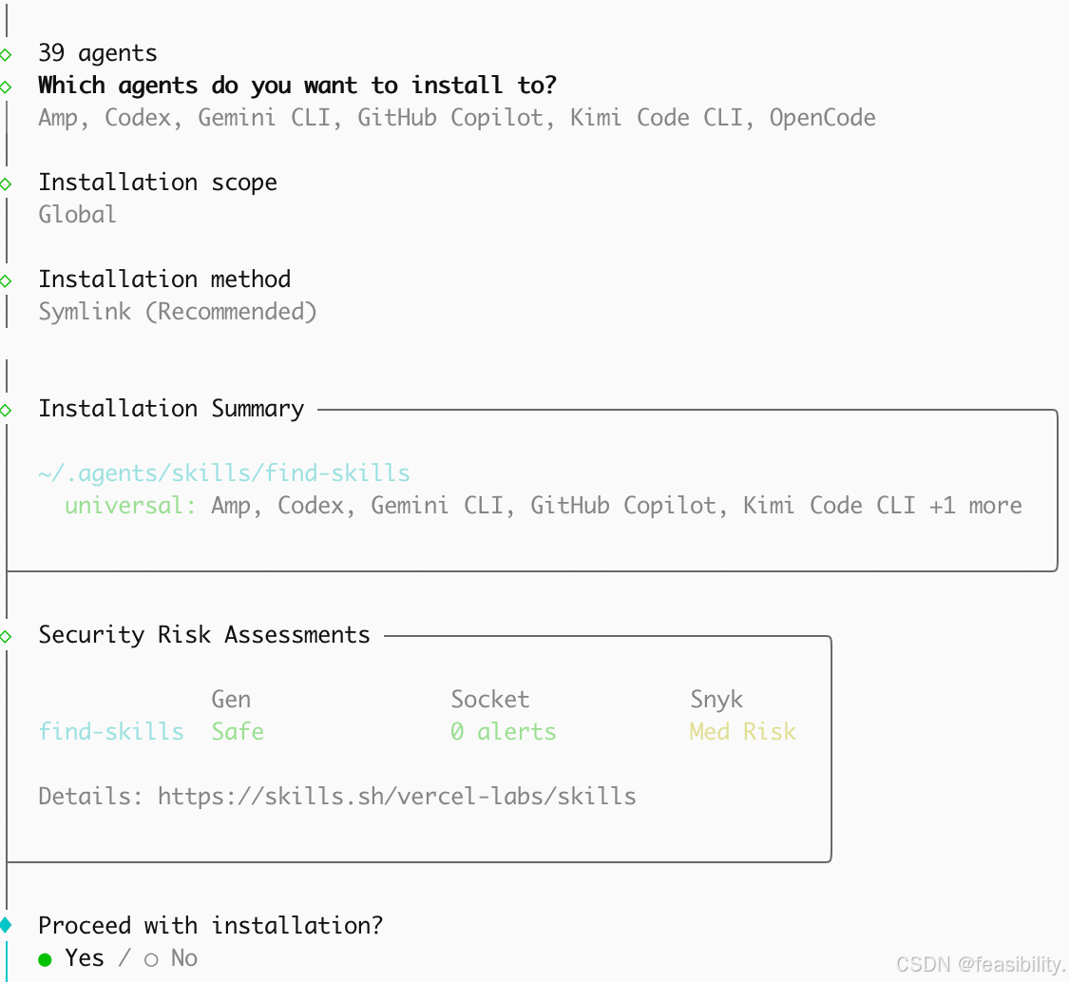Open the skills.sh vercel-labs details URL
Screen dimensions: 1070x983
[396, 796]
